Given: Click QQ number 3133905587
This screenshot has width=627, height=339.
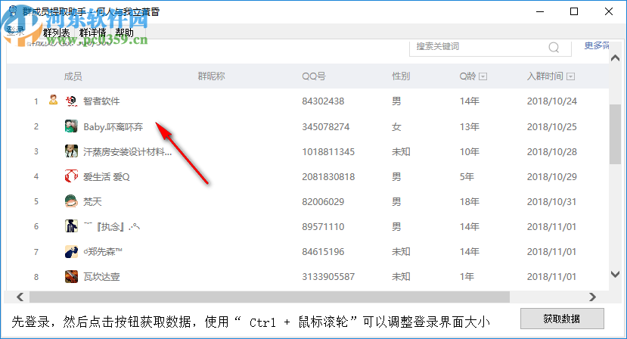Looking at the screenshot, I should click(x=328, y=276).
